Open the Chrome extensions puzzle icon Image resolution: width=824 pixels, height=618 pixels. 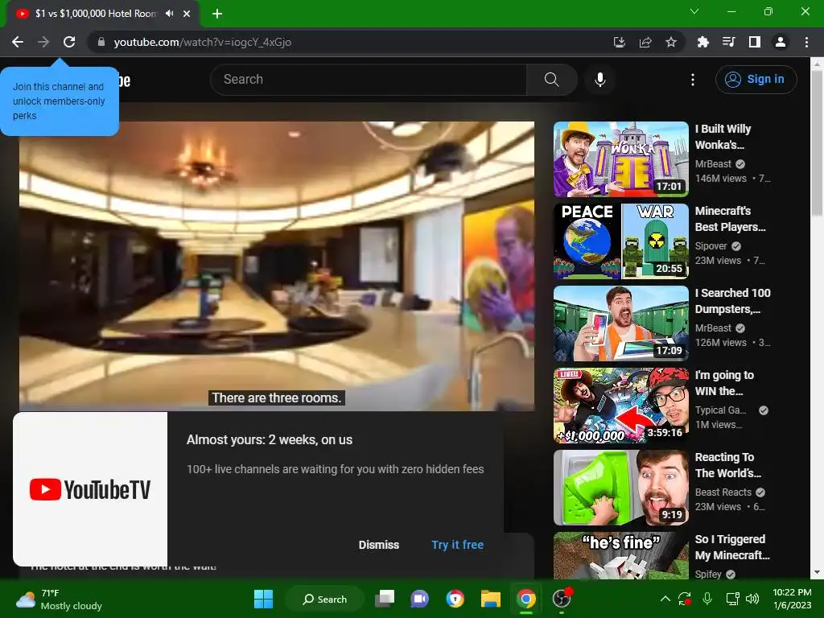702,42
